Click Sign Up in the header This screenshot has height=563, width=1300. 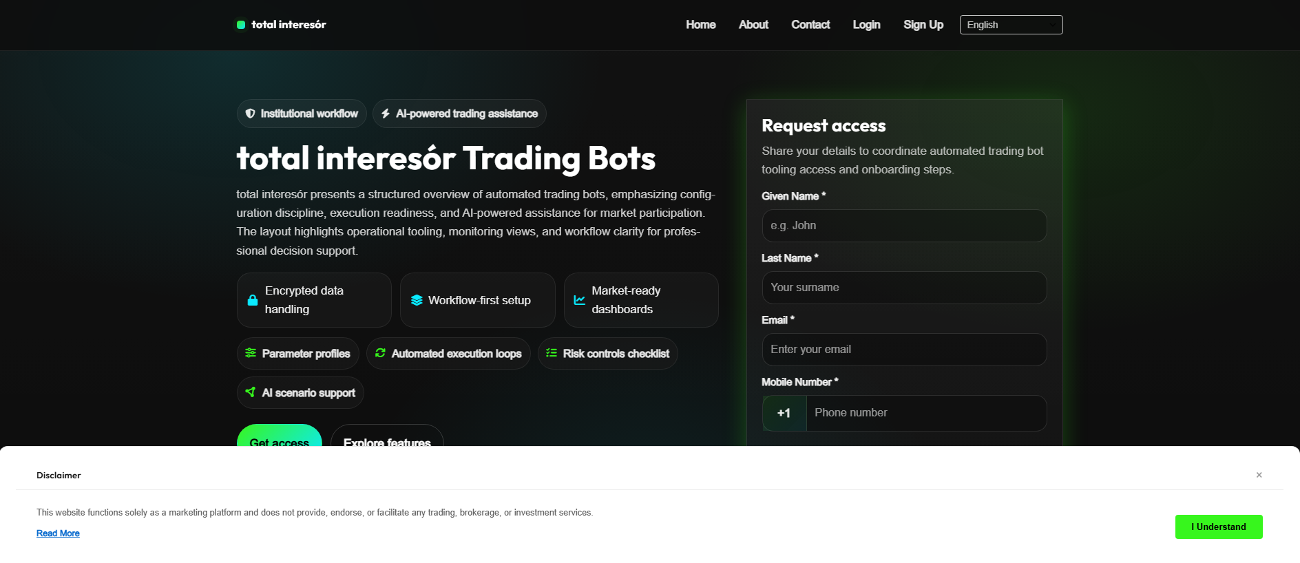923,25
